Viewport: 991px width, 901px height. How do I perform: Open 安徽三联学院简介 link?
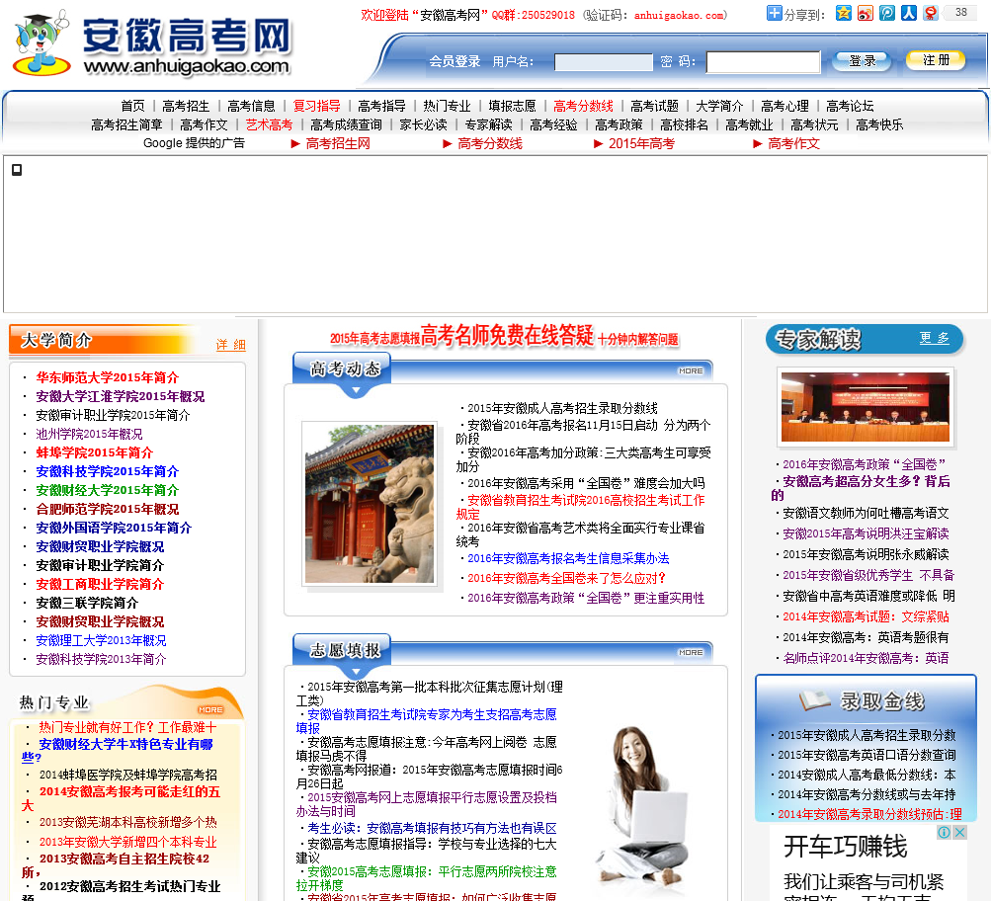click(87, 603)
